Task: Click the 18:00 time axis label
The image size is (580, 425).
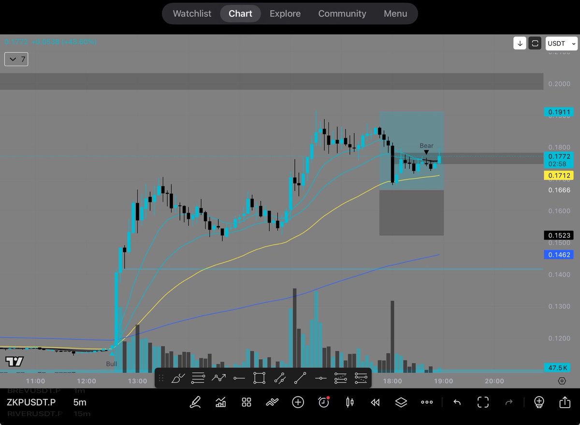Action: 392,381
